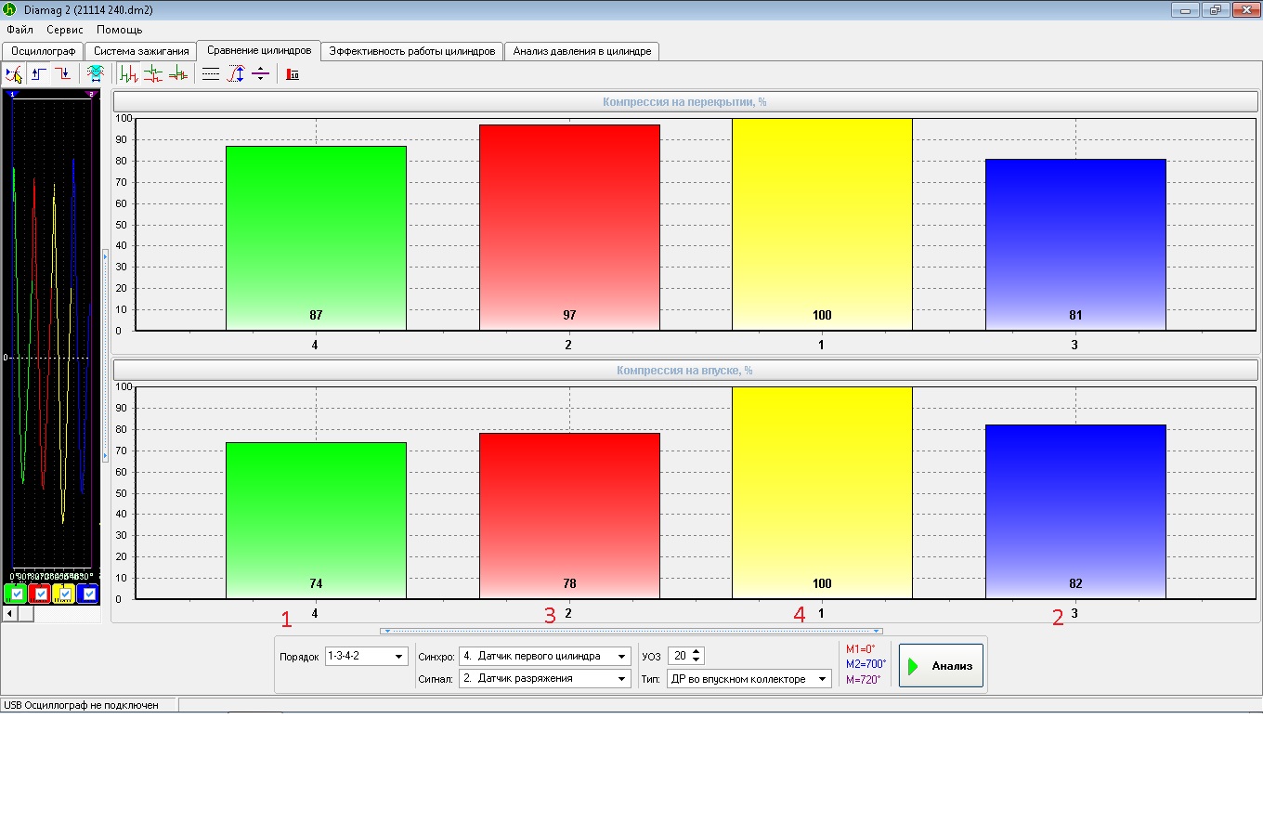
Task: Decrease the УОЗ value with down arrow
Action: [x=697, y=660]
